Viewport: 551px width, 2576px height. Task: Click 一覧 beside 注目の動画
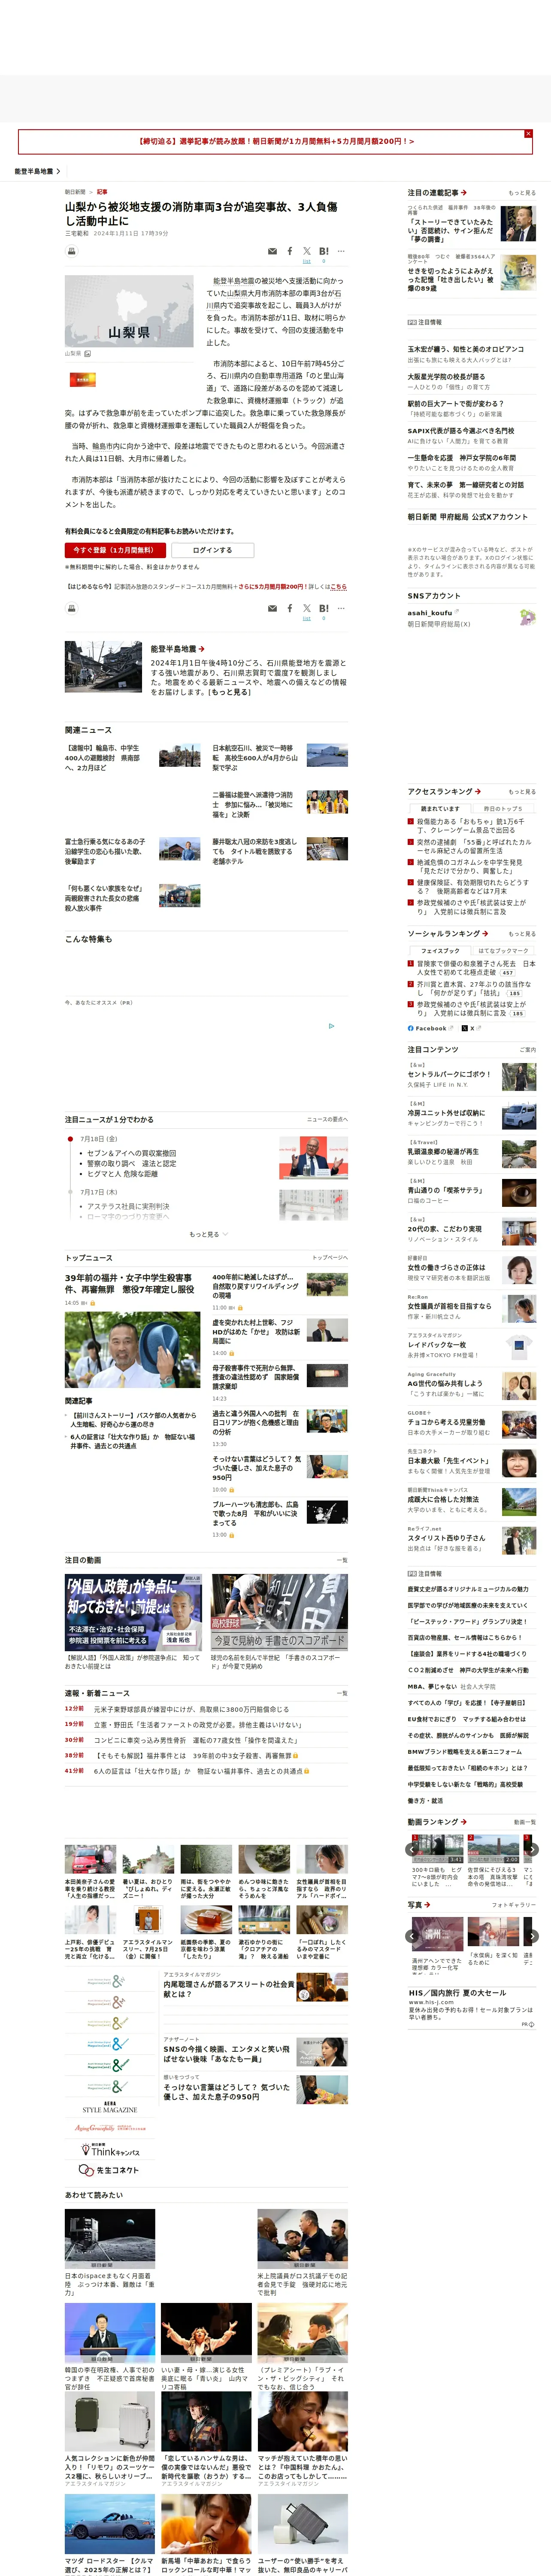coord(342,1560)
